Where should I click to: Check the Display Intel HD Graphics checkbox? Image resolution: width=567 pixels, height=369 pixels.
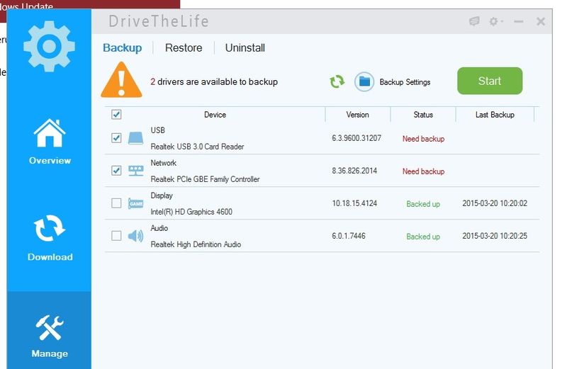116,203
